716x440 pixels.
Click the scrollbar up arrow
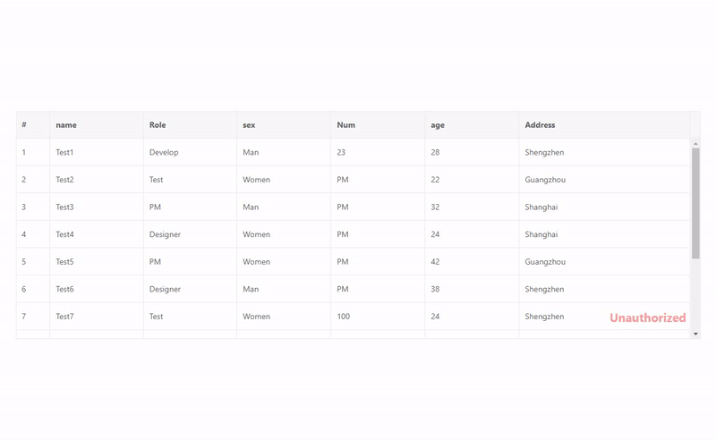click(x=695, y=144)
